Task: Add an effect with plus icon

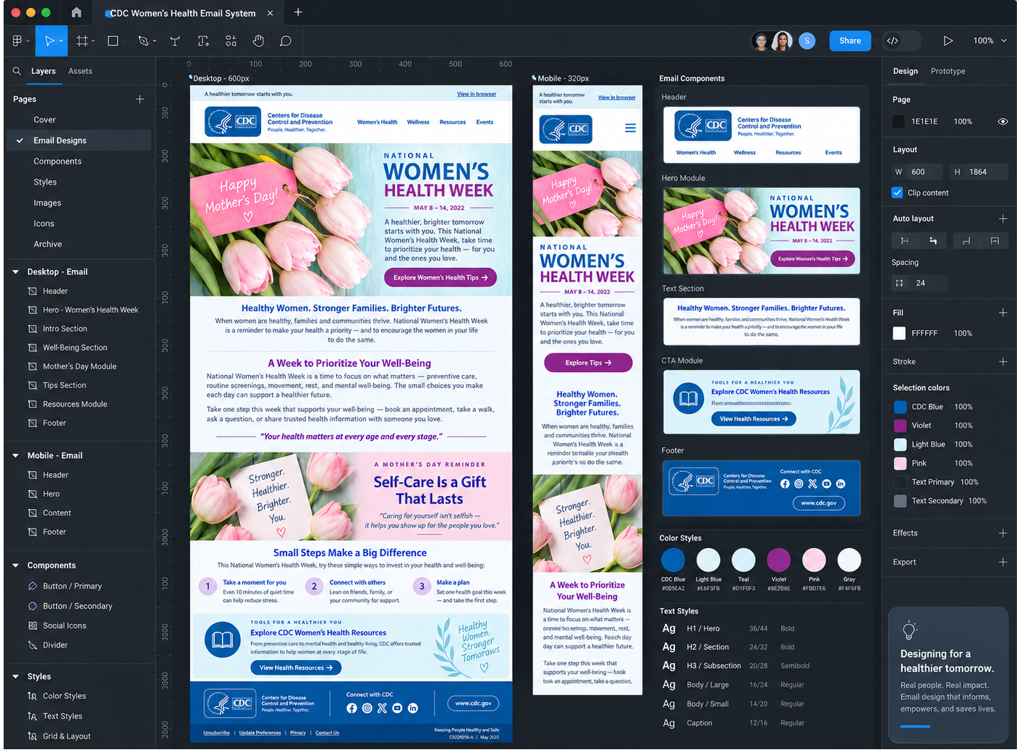Action: point(1002,533)
